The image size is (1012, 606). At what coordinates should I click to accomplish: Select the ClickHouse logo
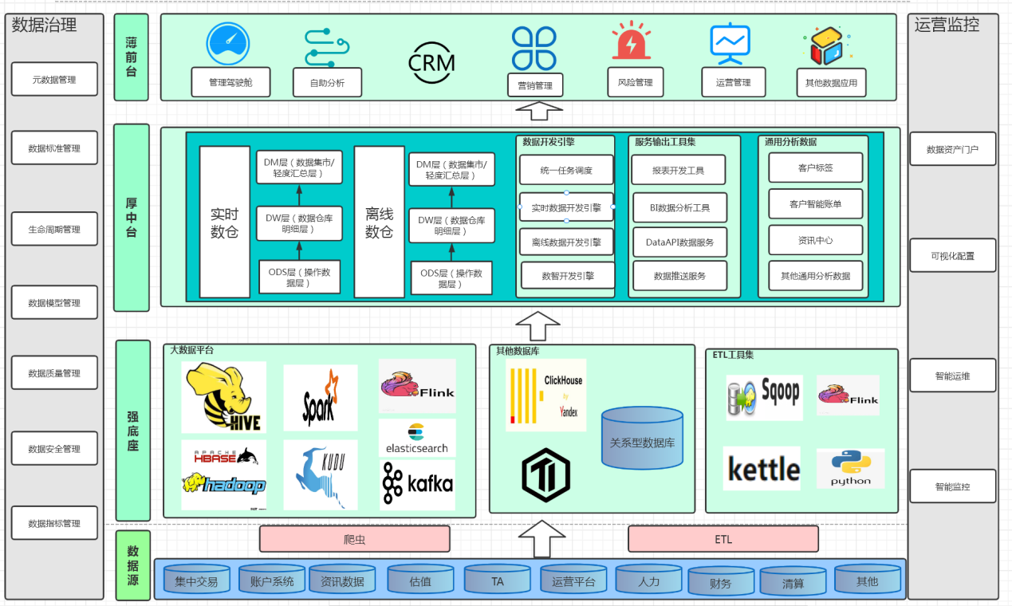[546, 395]
